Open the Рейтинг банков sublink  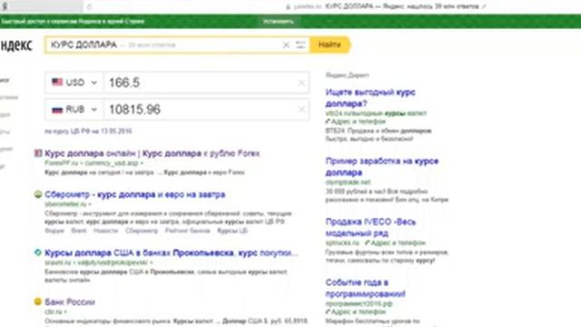(x=188, y=231)
